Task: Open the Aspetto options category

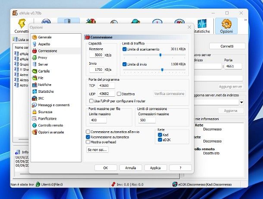Action: click(44, 44)
